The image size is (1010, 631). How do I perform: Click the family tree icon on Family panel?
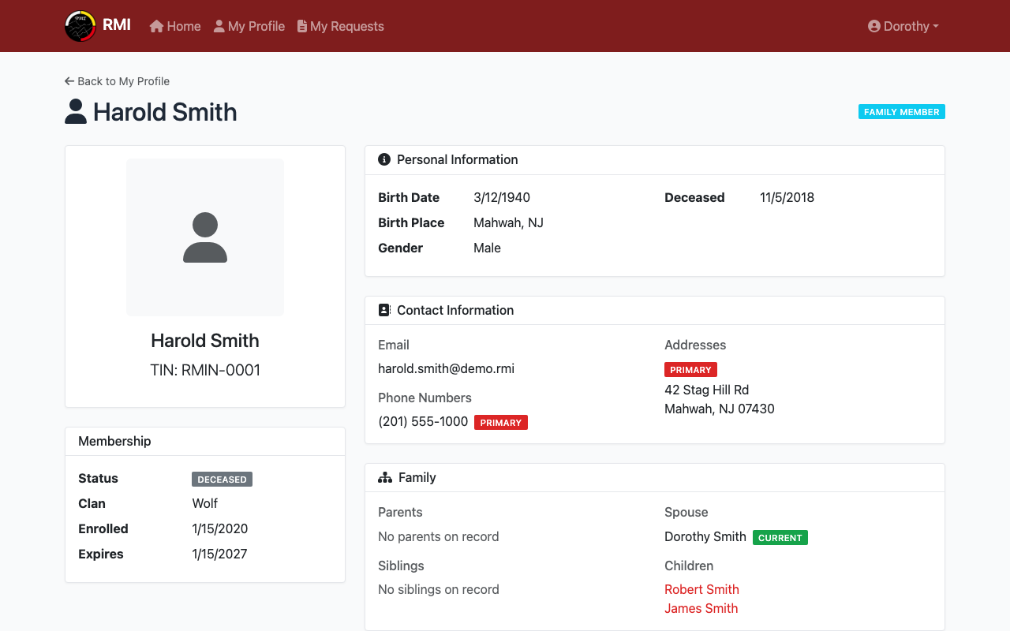tap(384, 476)
